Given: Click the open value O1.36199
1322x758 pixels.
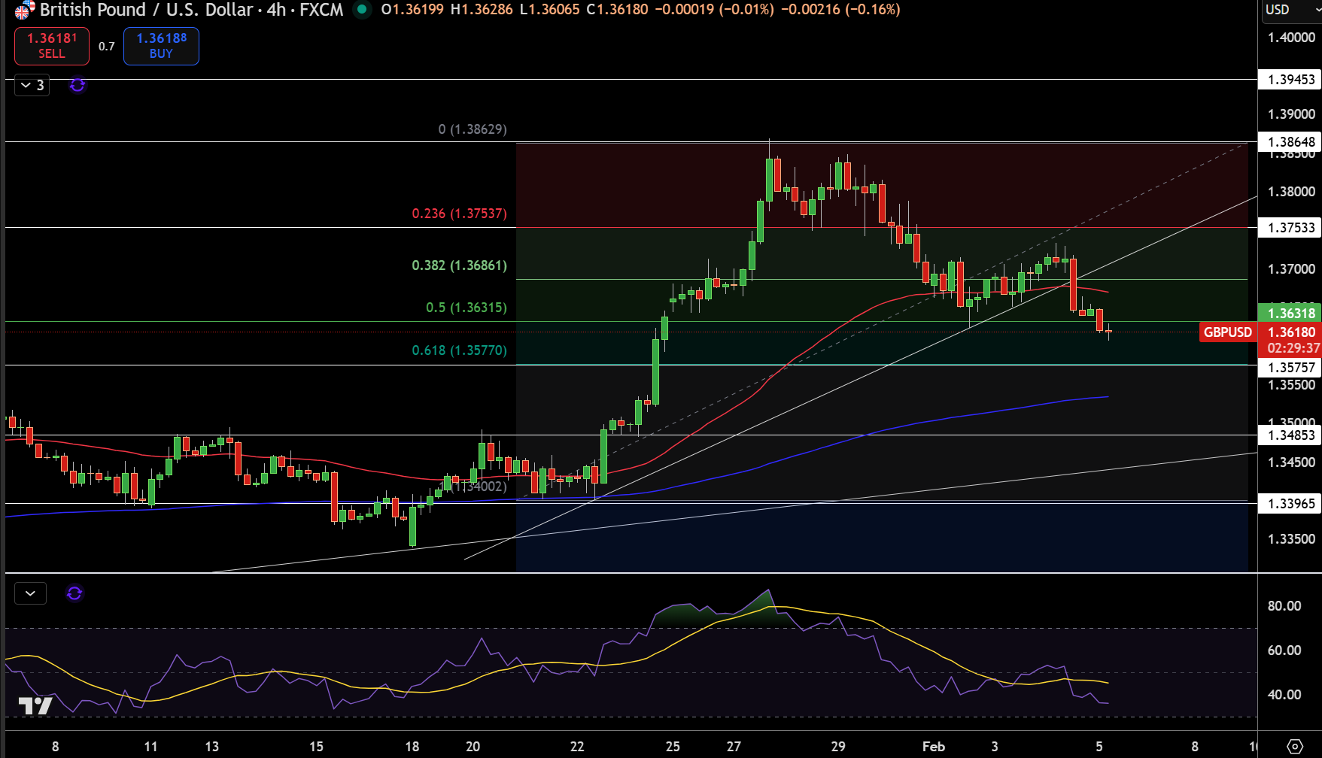Looking at the screenshot, I should pyautogui.click(x=412, y=10).
